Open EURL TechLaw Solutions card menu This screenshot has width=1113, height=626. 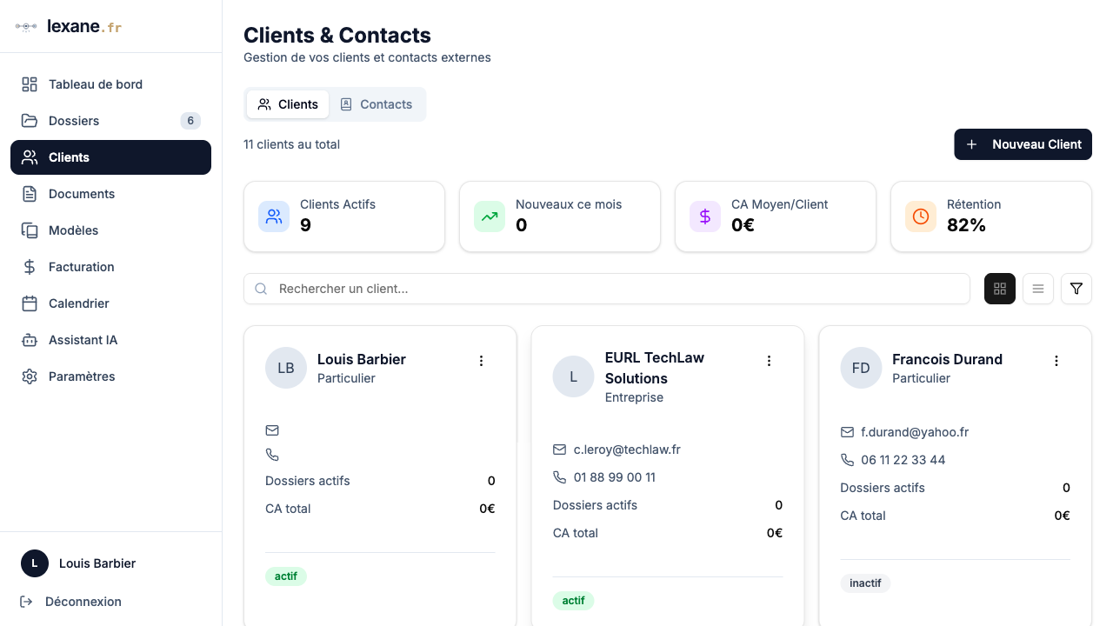point(769,359)
